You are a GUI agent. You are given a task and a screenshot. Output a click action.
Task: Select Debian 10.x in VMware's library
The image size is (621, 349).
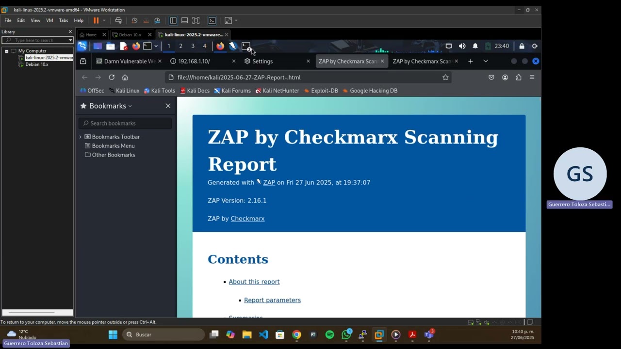pos(37,64)
